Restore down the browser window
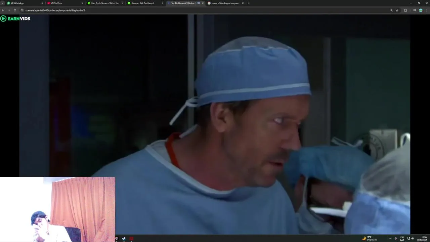 click(419, 3)
